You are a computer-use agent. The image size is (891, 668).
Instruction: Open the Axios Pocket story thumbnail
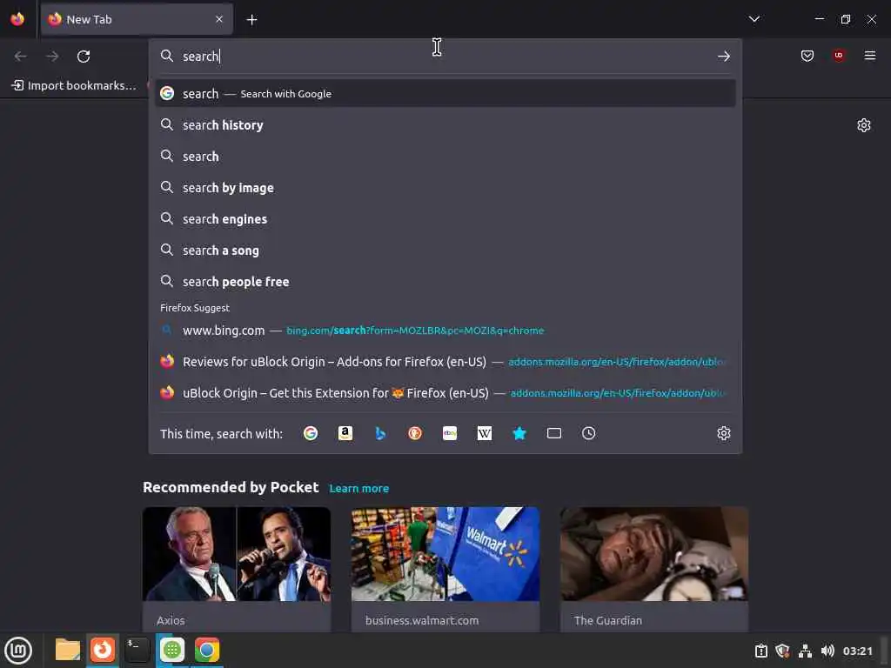point(237,554)
